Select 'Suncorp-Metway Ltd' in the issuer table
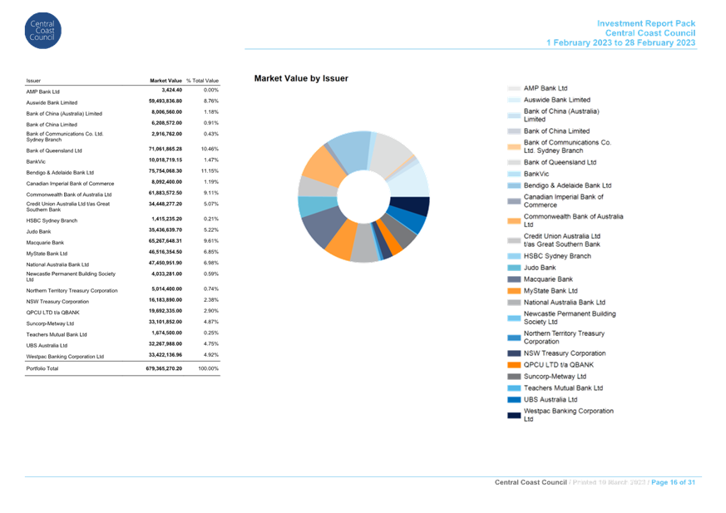Screen dimensions: 726x513 click(50, 323)
